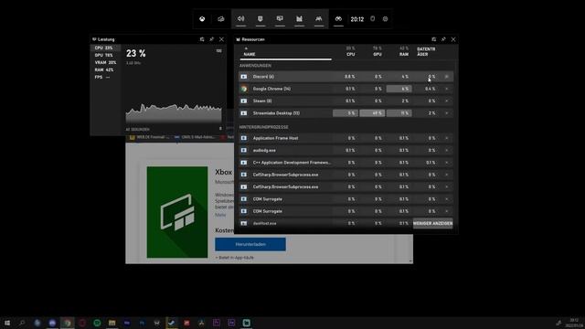This screenshot has height=329, width=585.
Task: Click the green Xbox Game Bar app thumbnail
Action: coord(177,212)
